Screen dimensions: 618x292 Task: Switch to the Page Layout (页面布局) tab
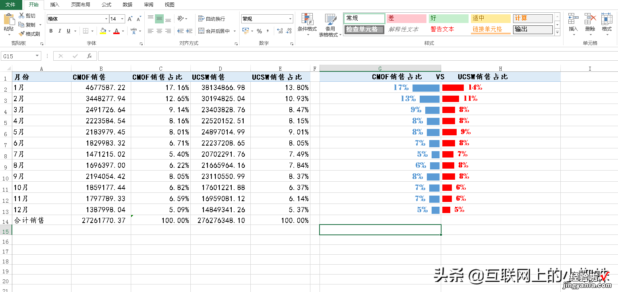80,5
